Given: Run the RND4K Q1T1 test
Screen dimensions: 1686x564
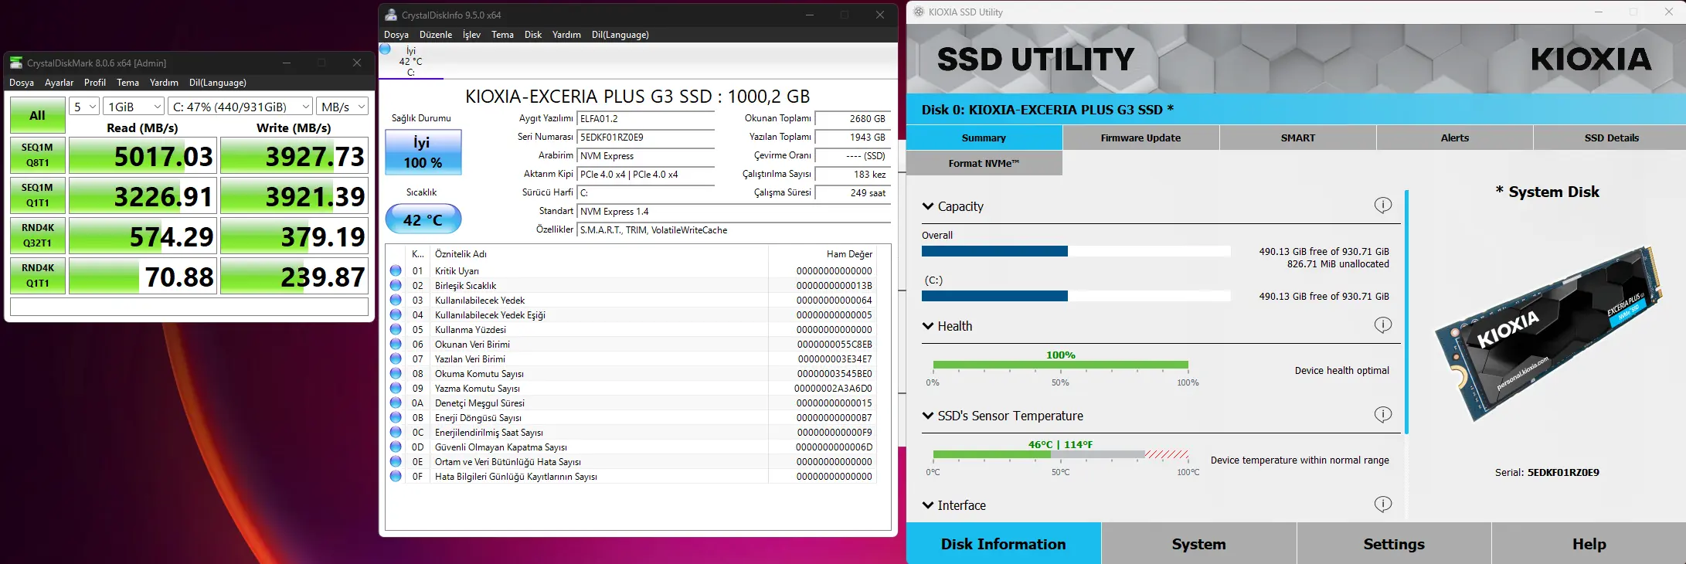Looking at the screenshot, I should pyautogui.click(x=37, y=276).
